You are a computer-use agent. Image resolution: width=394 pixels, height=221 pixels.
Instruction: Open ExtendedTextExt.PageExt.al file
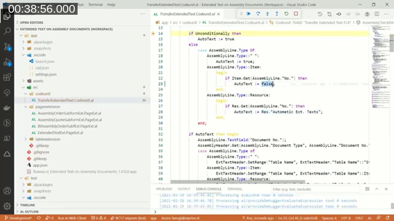[x=60, y=133]
